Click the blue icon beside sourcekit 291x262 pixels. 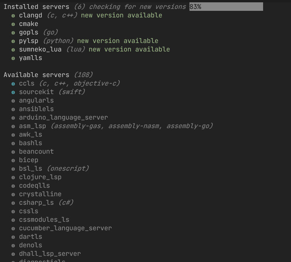[13, 92]
